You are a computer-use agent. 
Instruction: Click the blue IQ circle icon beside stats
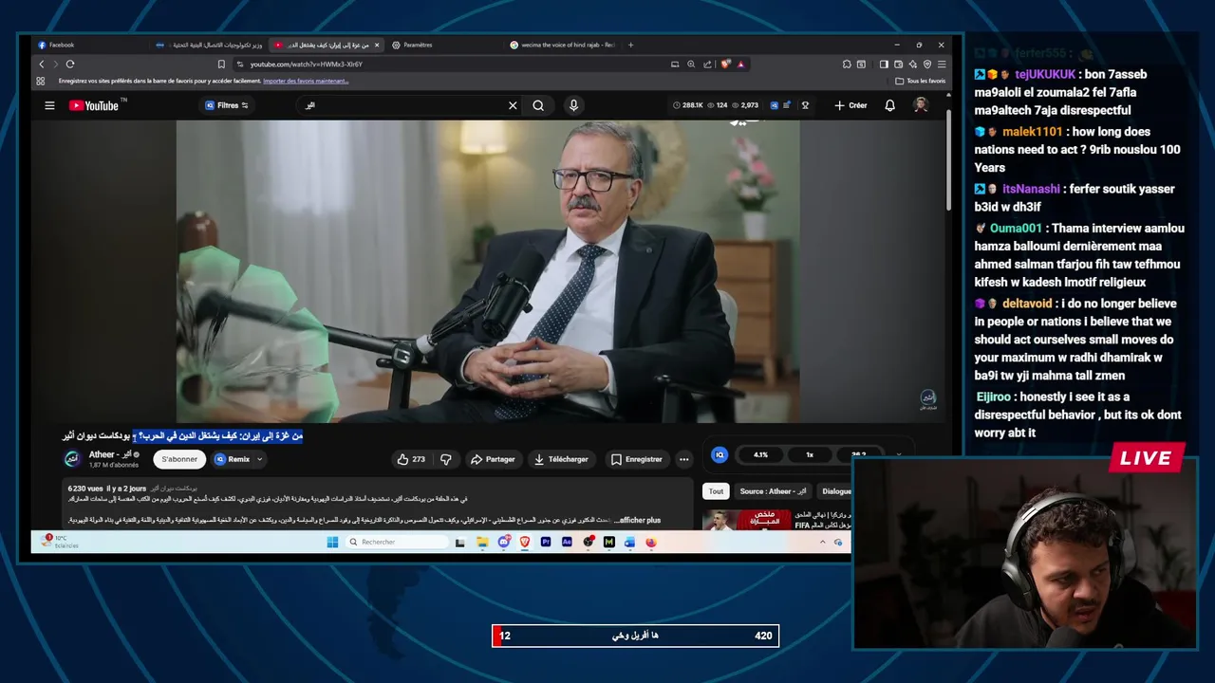[720, 454]
